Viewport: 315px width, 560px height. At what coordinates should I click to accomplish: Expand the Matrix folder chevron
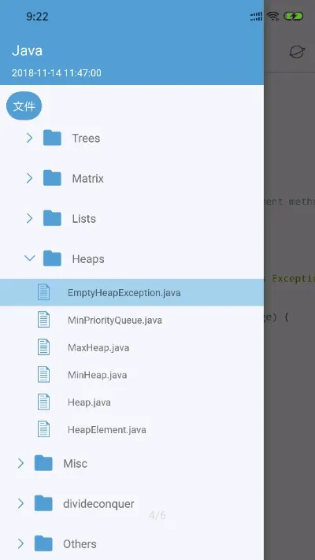pos(29,178)
